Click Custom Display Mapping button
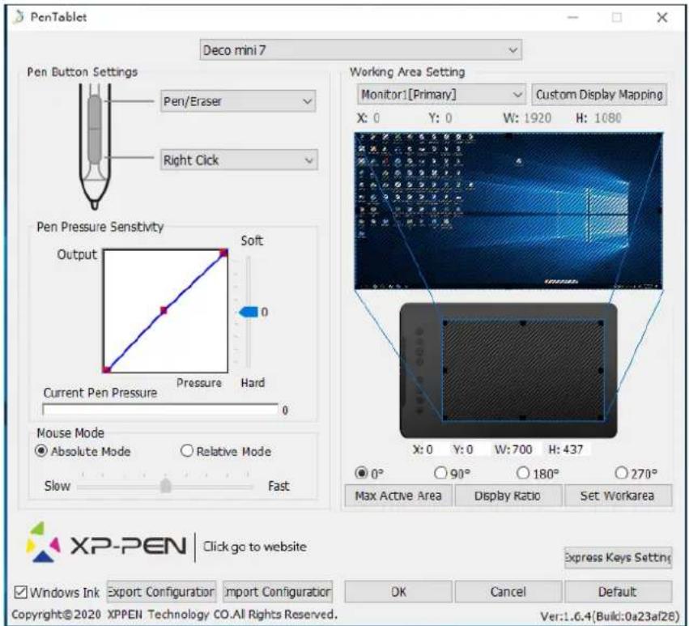Screen dimensions: 689x626 (599, 95)
